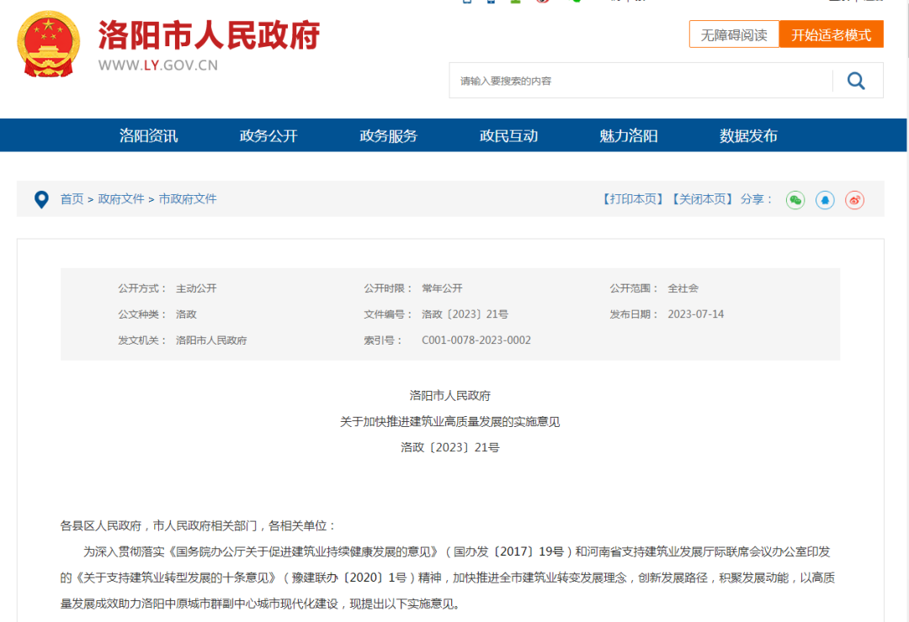Viewport: 909px width, 622px height.
Task: Share the page via QQ
Action: pyautogui.click(x=825, y=200)
